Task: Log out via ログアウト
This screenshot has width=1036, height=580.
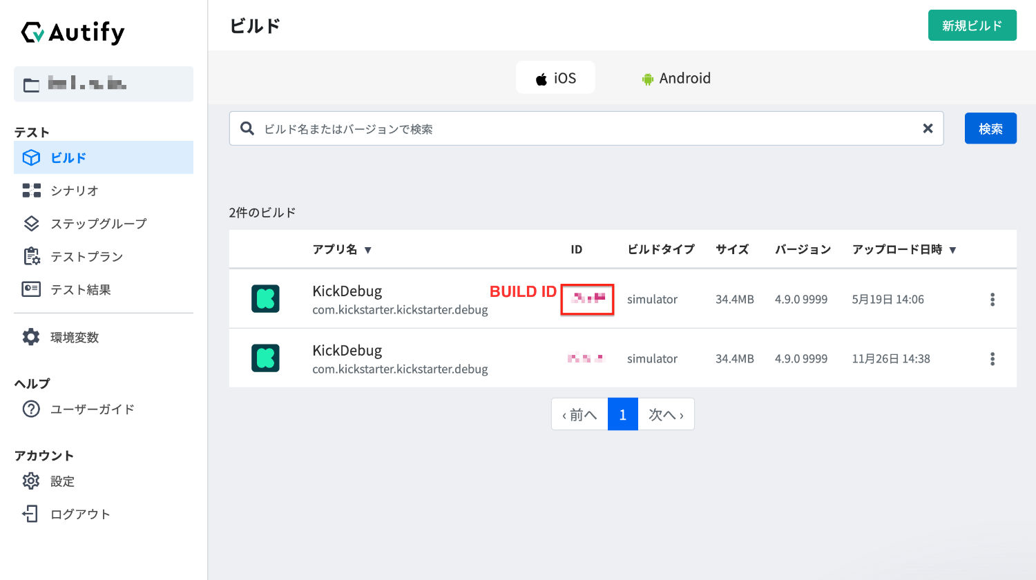Action: tap(80, 514)
